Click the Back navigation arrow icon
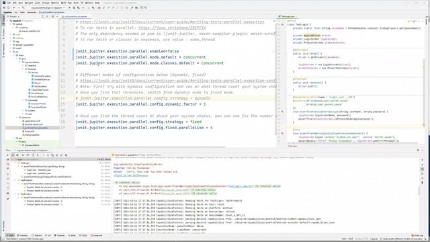This screenshot has width=430, height=242. tap(13, 7)
